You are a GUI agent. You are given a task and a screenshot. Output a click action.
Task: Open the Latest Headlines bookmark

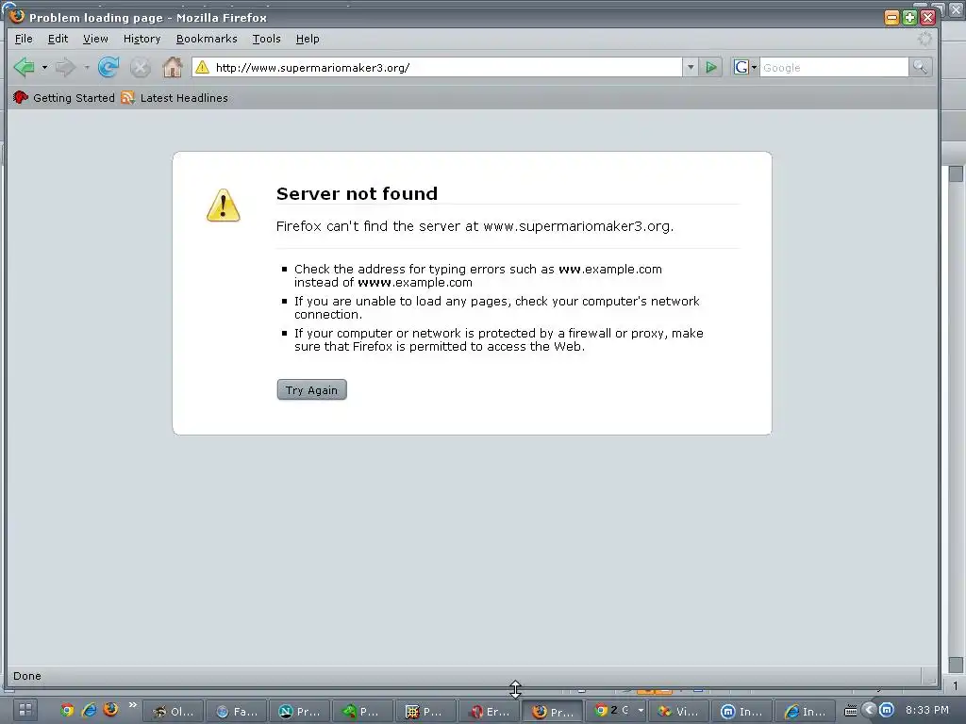coord(175,97)
